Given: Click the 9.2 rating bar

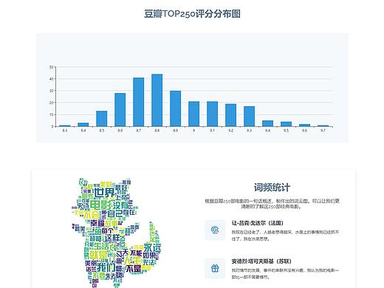Looking at the screenshot, I should [230, 115].
